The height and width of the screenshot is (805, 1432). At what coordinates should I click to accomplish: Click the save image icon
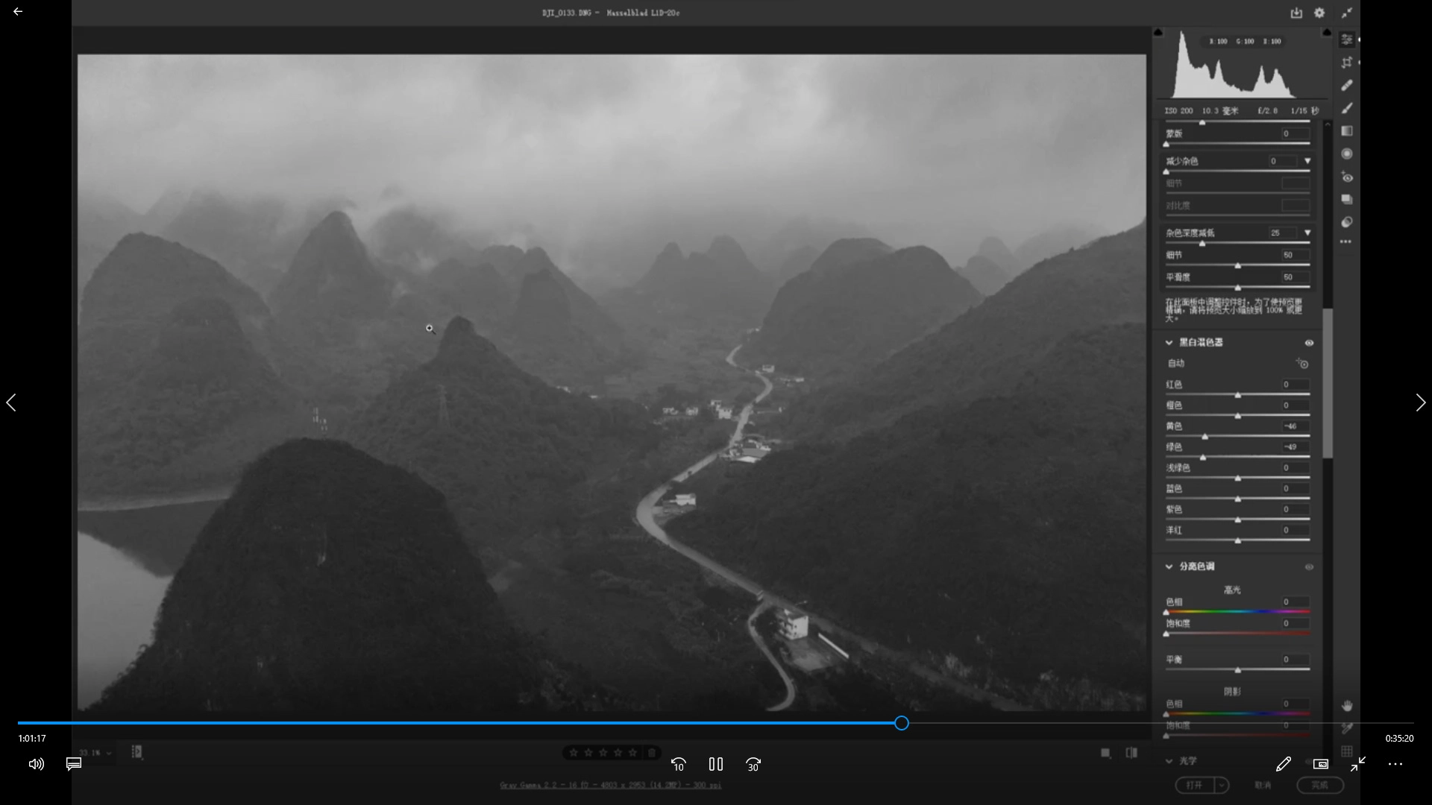click(x=1296, y=13)
